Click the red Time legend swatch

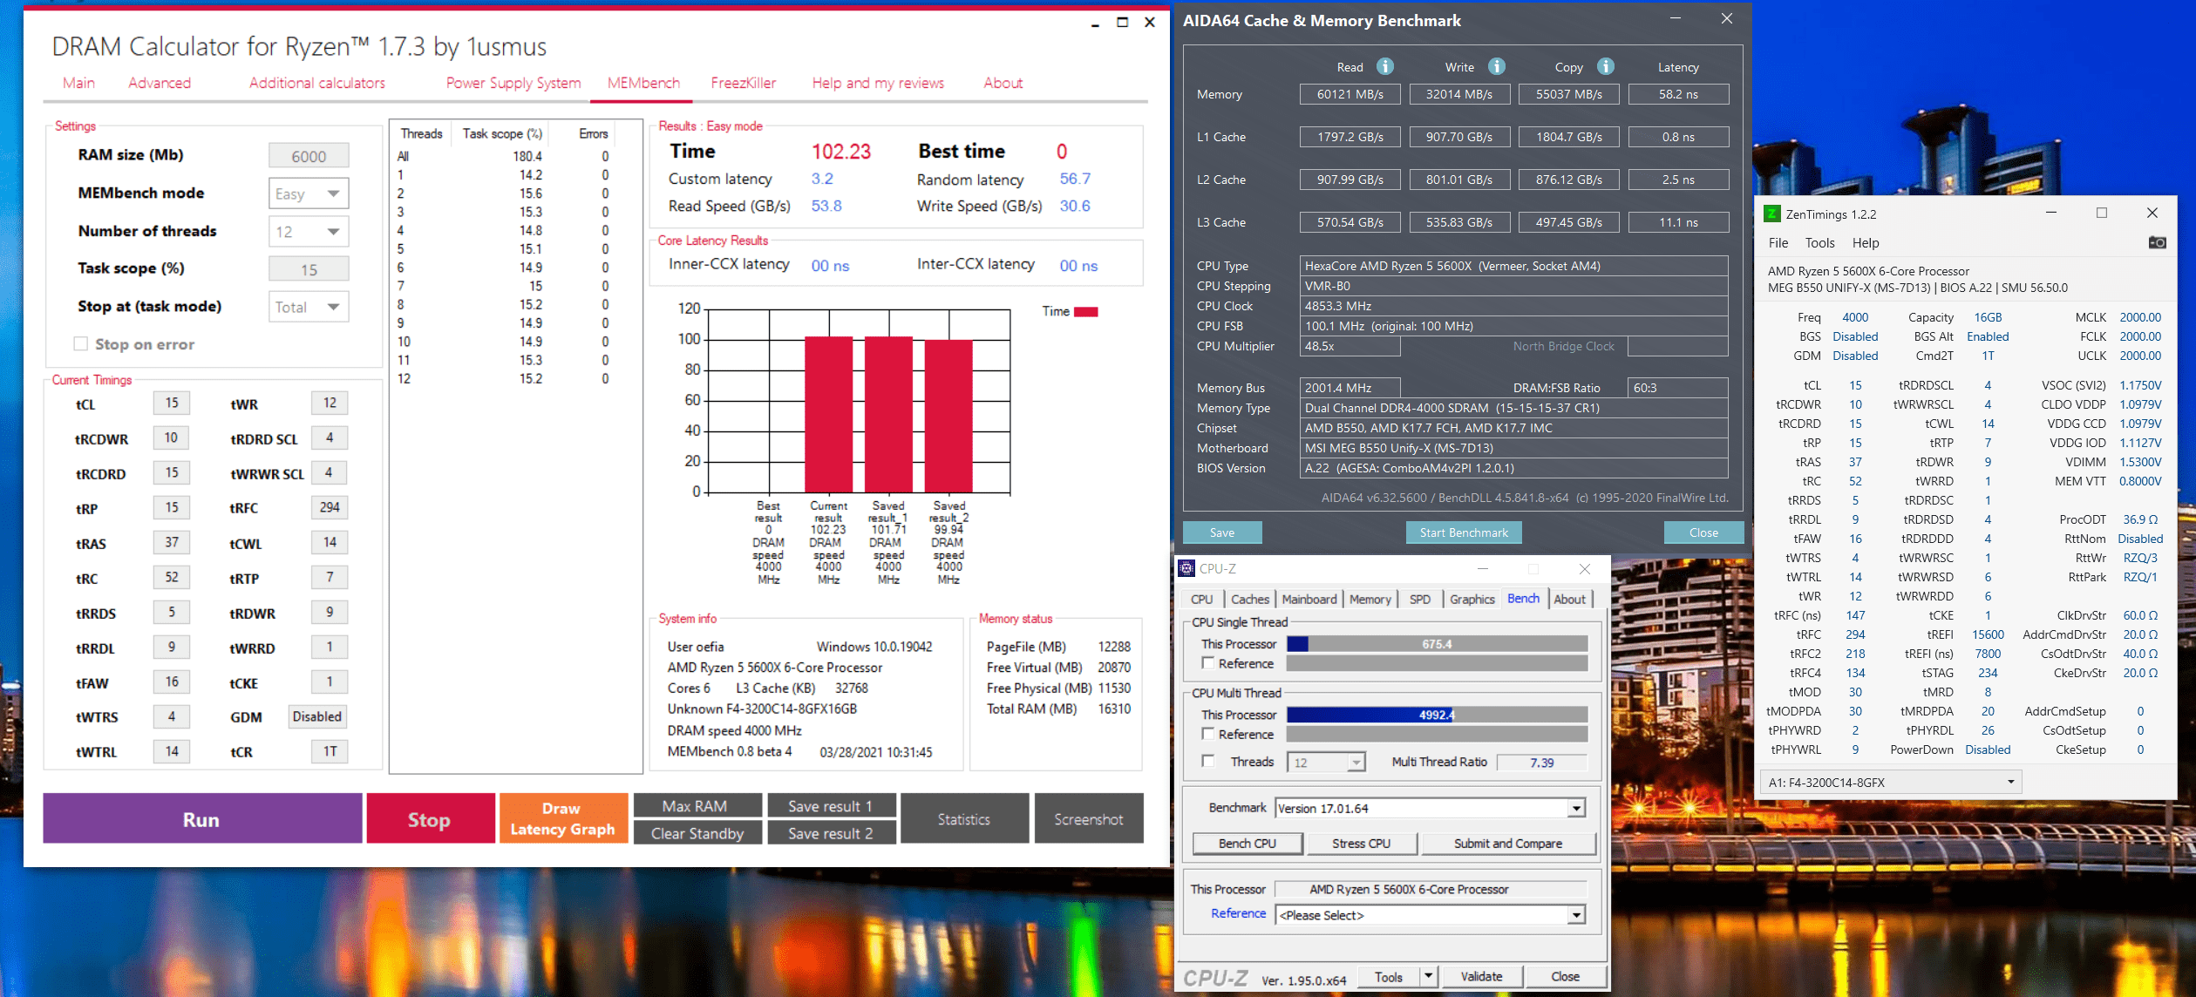(1086, 311)
